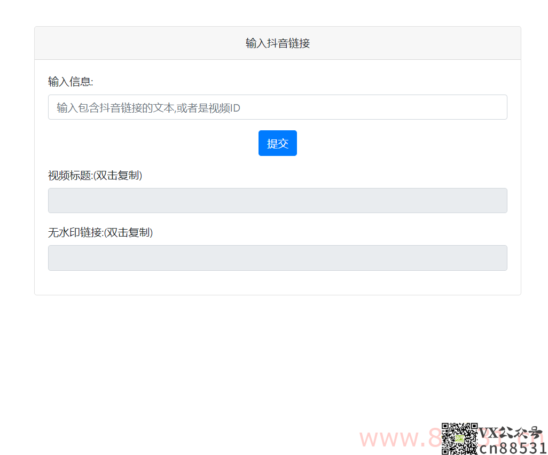Click the www.88531.cn watermark text
This screenshot has height=455, width=548.
click(x=406, y=438)
